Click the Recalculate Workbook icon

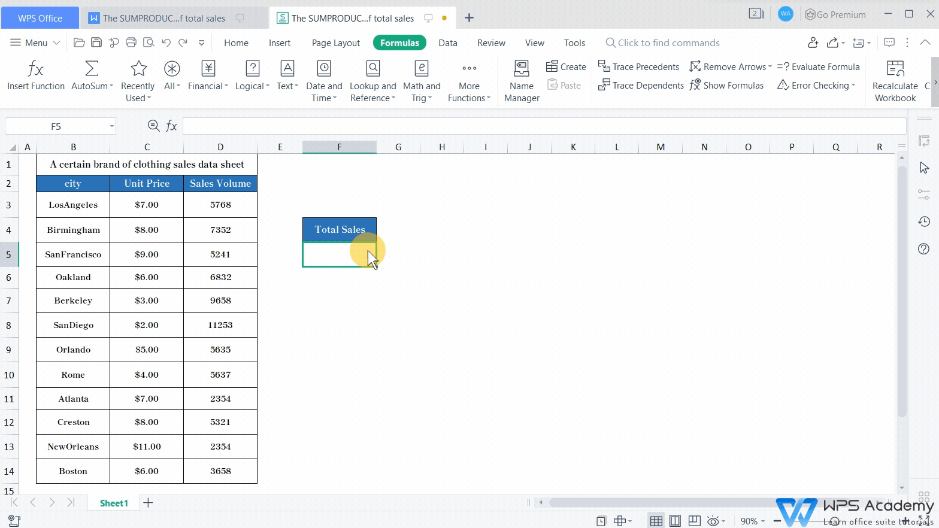point(895,69)
